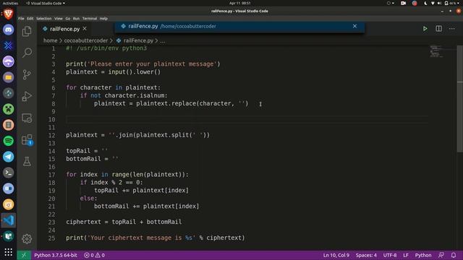
Task: Click line number 17 in gutter
Action: point(51,175)
